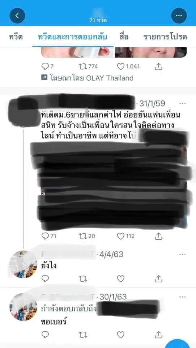Open profile avatar on ยังไง reply
This screenshot has height=348, width=196.
[23, 264]
